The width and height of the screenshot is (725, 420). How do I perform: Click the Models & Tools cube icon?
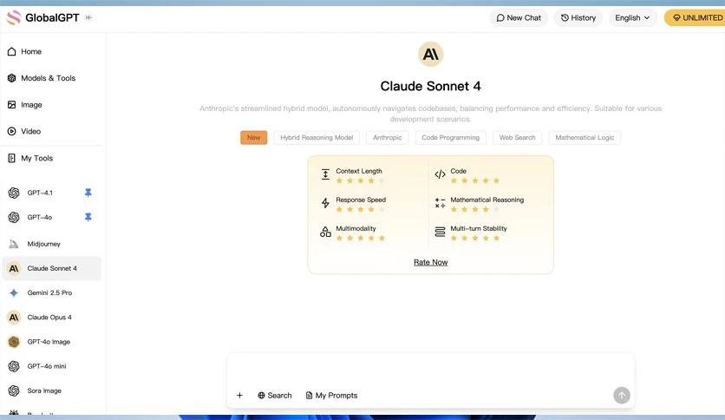(x=11, y=78)
